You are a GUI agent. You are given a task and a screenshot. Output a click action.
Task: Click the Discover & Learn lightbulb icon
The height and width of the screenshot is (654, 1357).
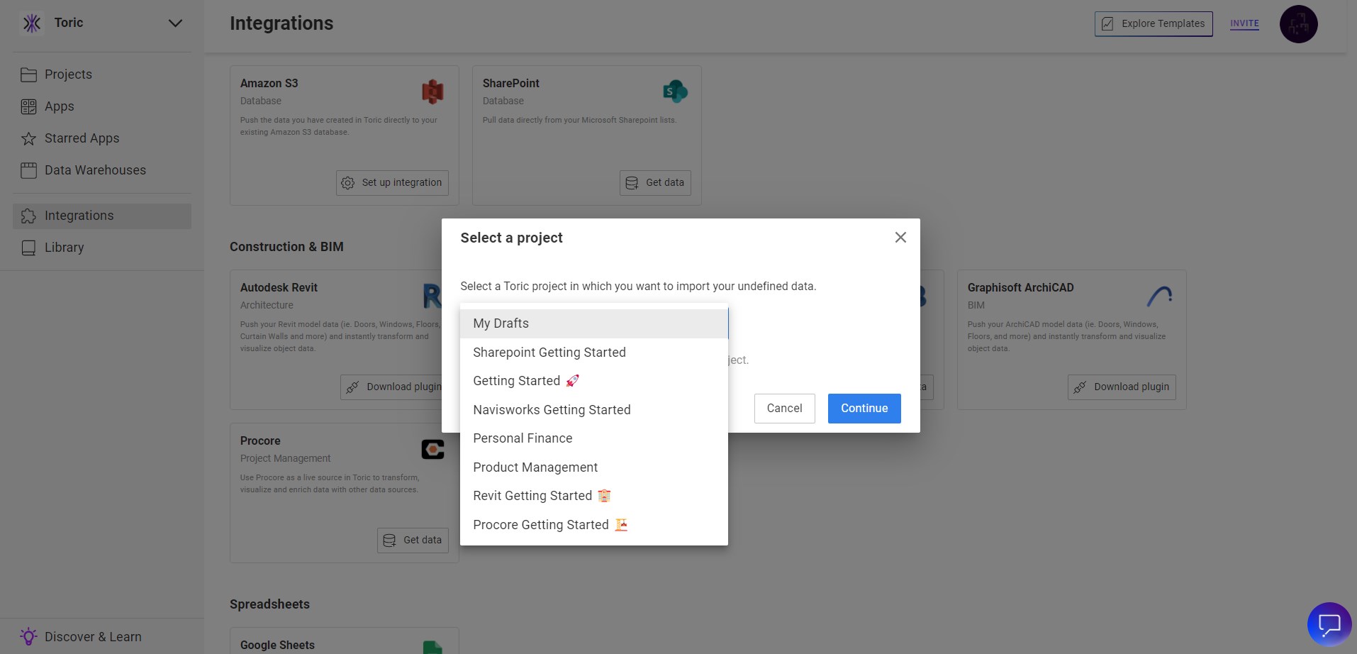28,636
